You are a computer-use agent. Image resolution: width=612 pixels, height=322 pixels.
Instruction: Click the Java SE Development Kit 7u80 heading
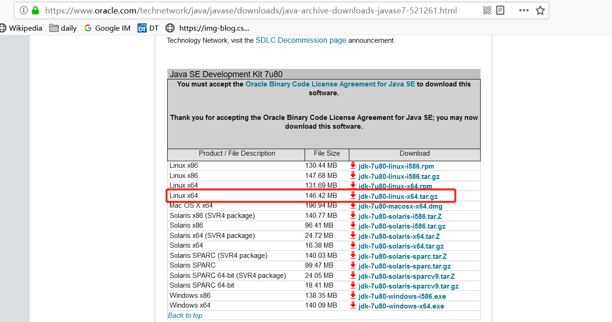point(226,74)
